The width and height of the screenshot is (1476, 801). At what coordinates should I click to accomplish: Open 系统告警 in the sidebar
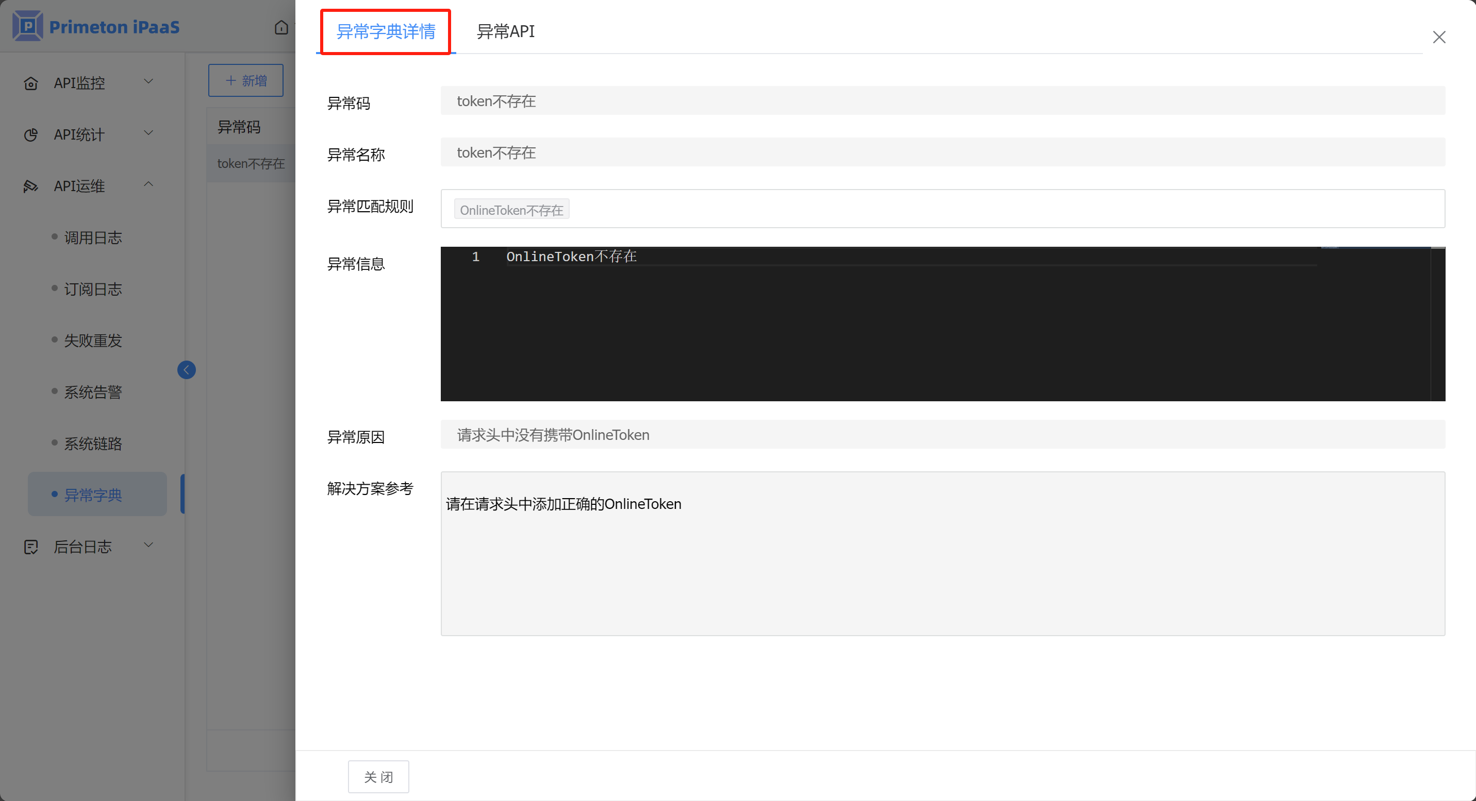click(x=93, y=392)
